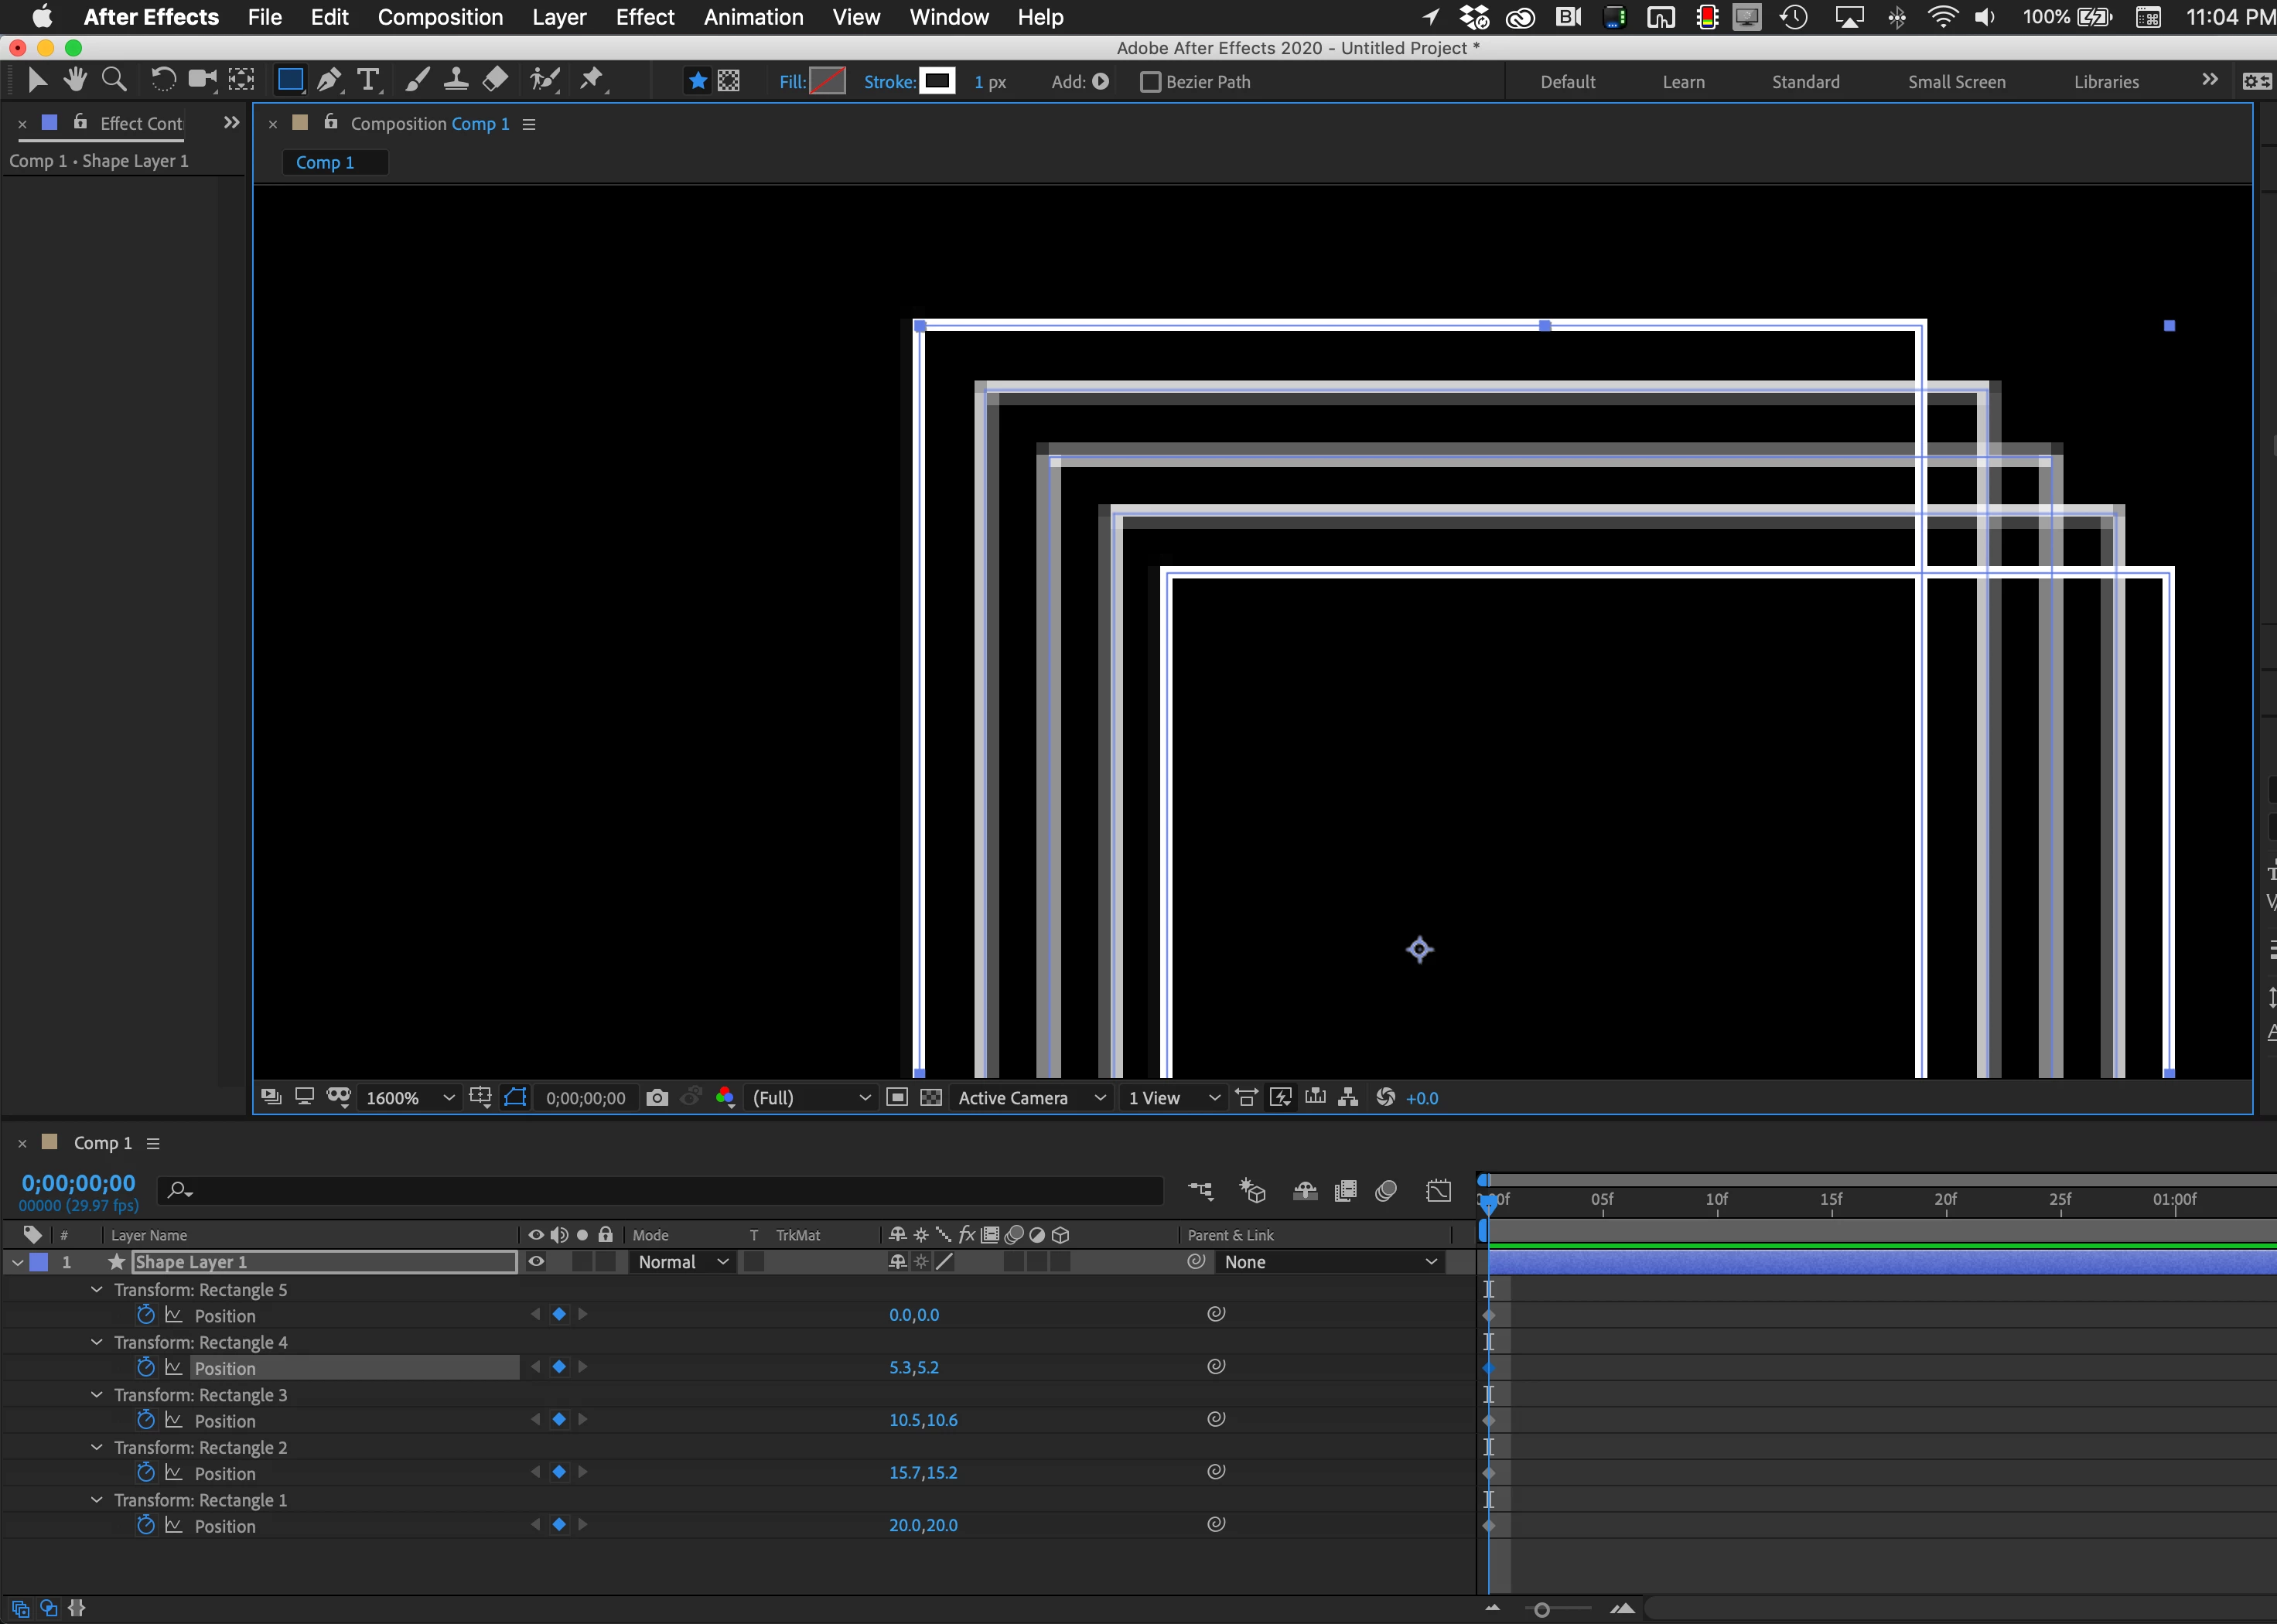Open the 1600% magnification dropdown
Image resolution: width=2277 pixels, height=1624 pixels.
click(410, 1098)
